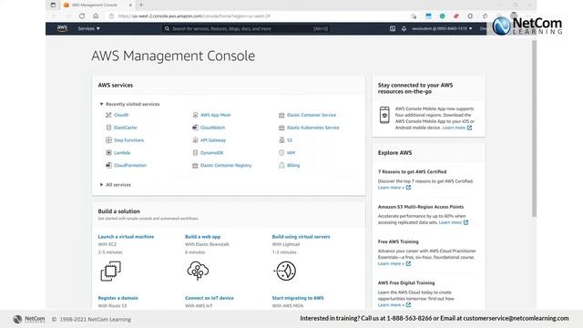
Task: Click the ElastiCache service icon
Action: tap(108, 128)
